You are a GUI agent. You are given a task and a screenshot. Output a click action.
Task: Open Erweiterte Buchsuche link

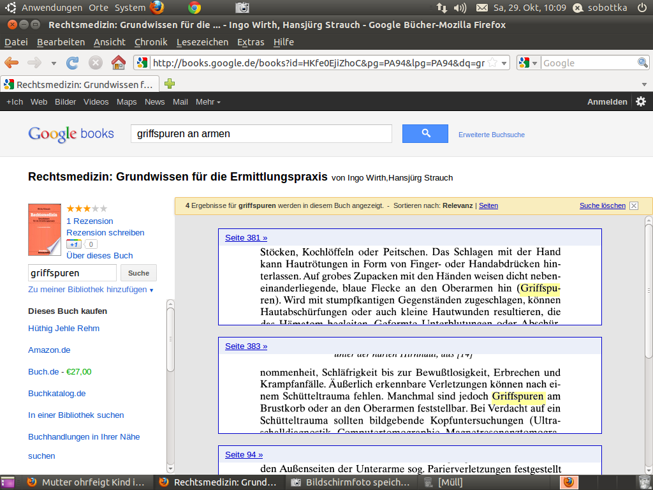click(x=492, y=135)
